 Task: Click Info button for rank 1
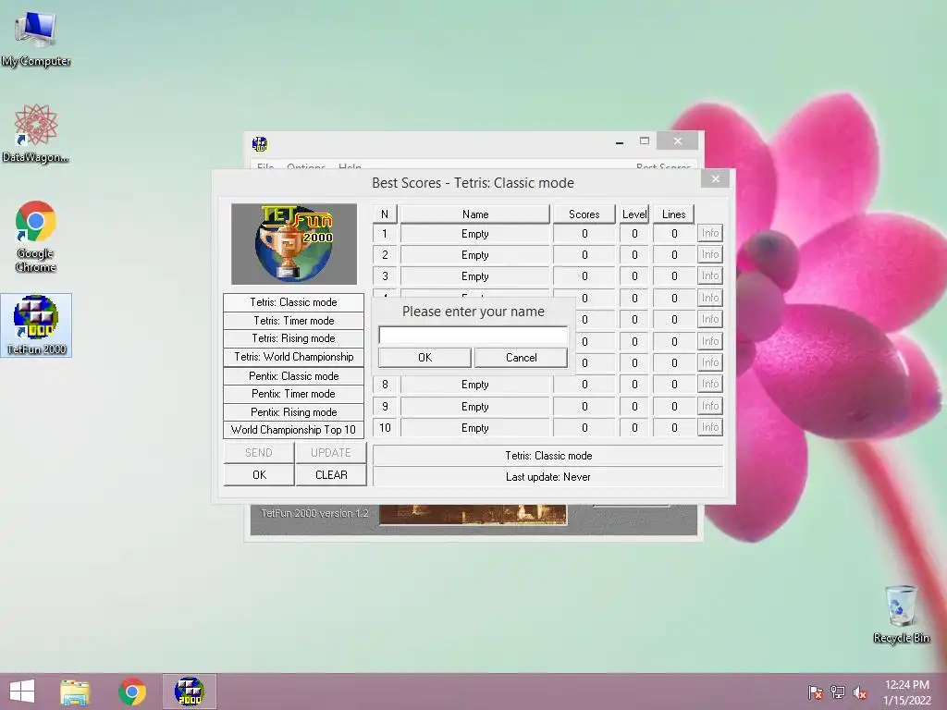pyautogui.click(x=710, y=233)
